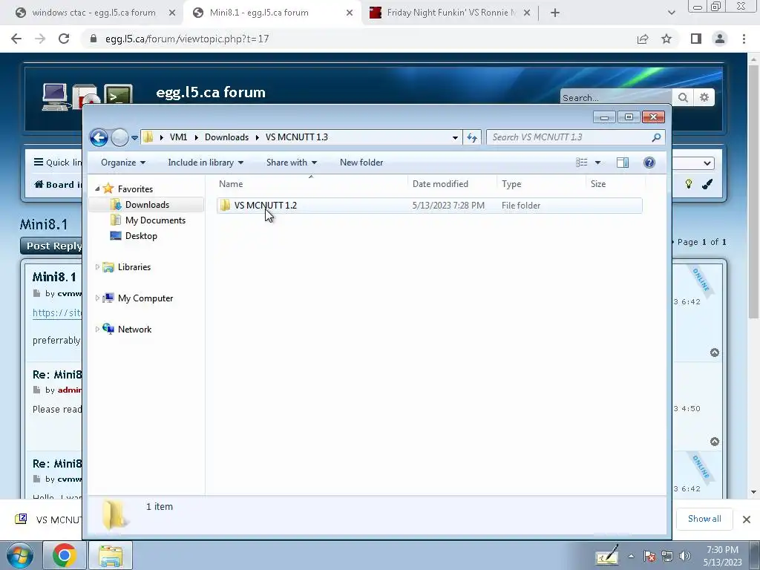Screen dimensions: 760x570
Task: Click File Explorer taskbar icon
Action: [x=111, y=555]
